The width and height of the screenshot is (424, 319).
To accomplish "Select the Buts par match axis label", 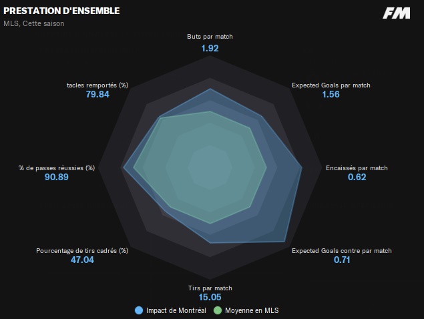I will (x=210, y=37).
